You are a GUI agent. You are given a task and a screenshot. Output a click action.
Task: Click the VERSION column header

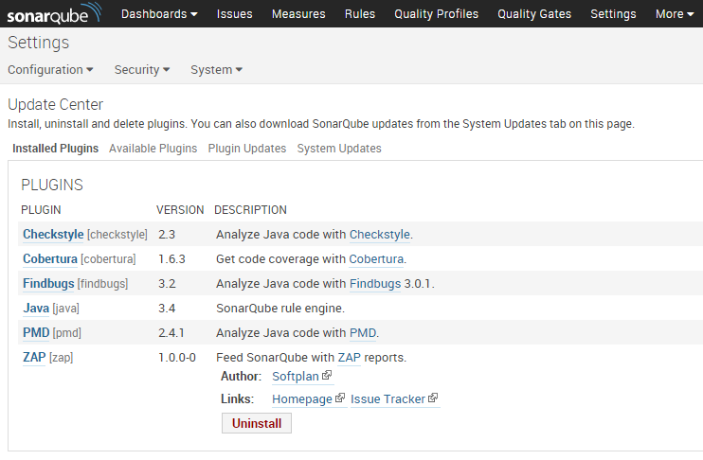(x=180, y=209)
